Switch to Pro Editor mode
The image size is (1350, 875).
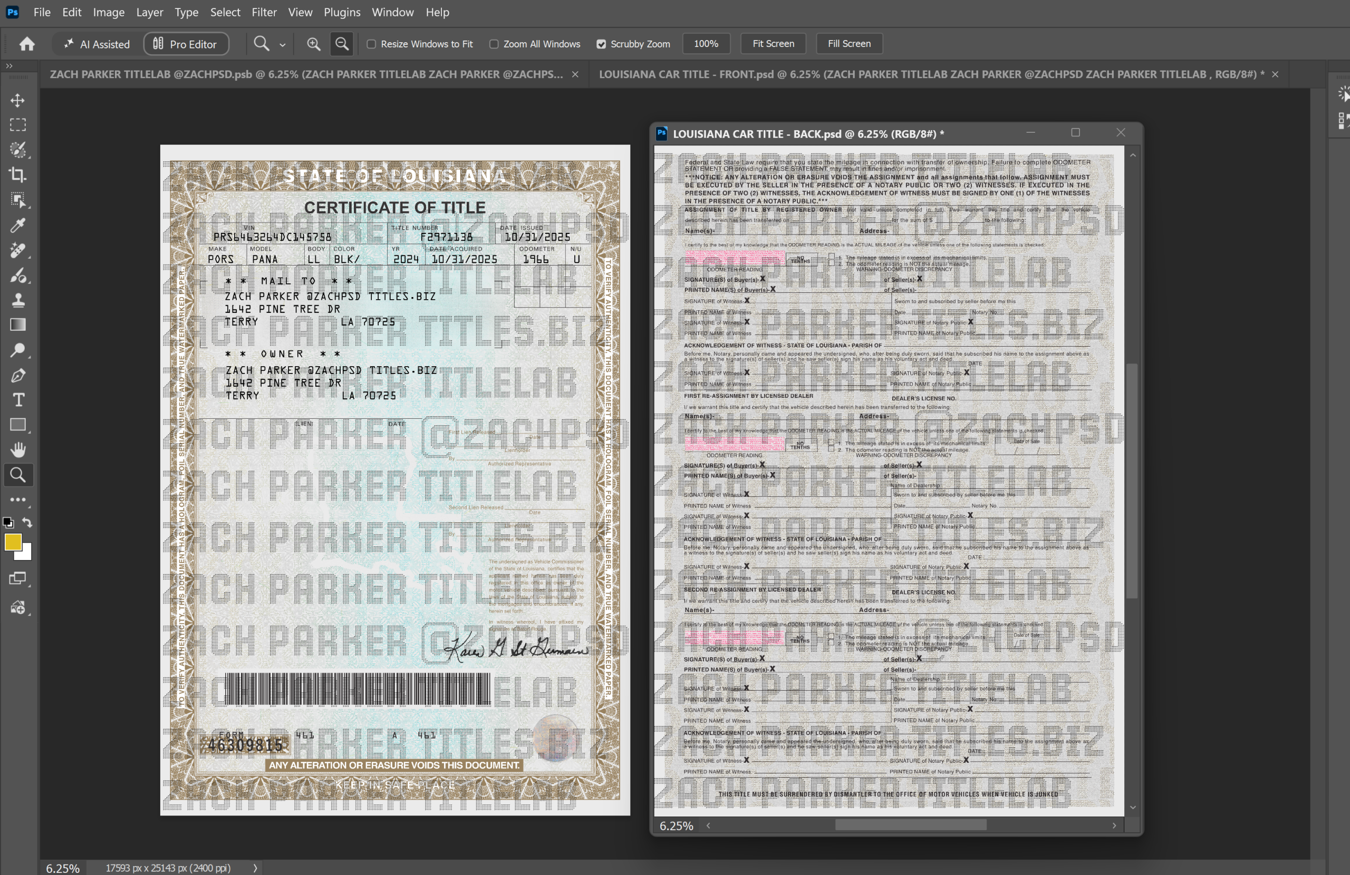[186, 44]
